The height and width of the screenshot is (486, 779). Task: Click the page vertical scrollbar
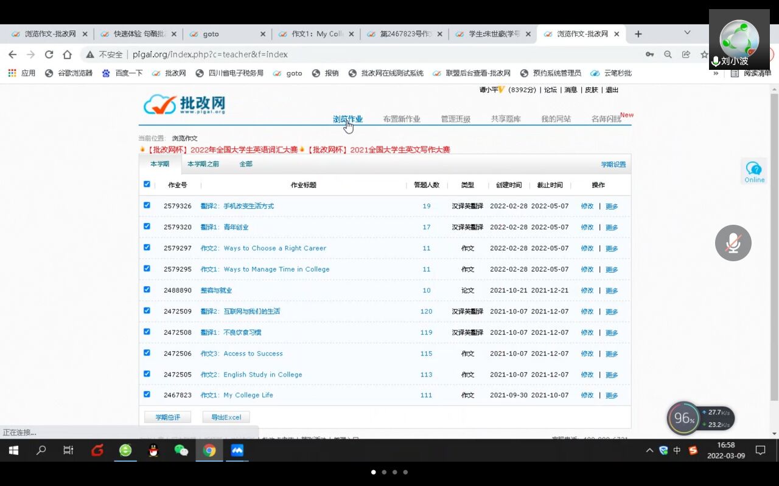774,243
